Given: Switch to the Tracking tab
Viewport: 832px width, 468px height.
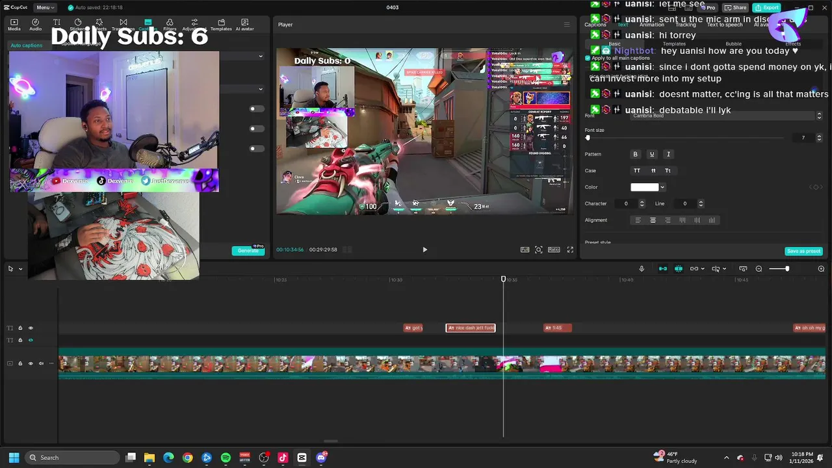Looking at the screenshot, I should (x=685, y=25).
